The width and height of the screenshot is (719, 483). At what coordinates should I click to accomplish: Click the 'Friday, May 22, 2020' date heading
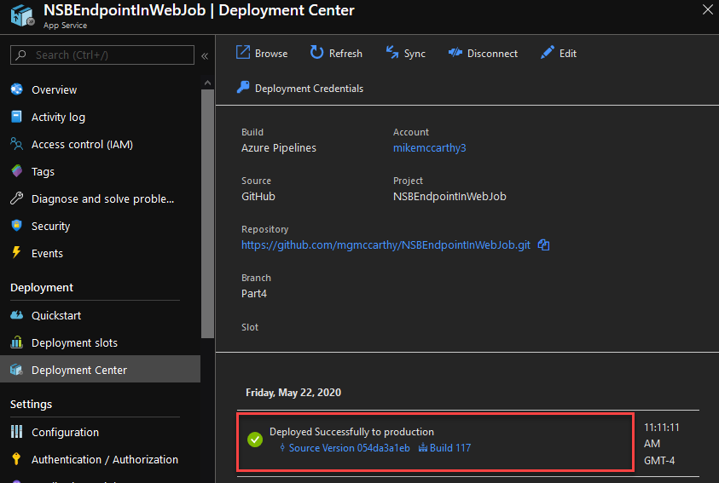click(x=293, y=393)
